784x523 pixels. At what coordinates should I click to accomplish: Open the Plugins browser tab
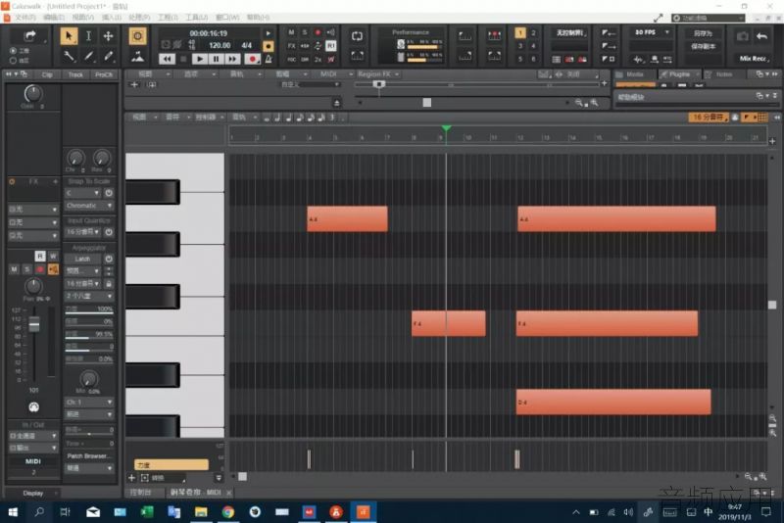pyautogui.click(x=679, y=74)
